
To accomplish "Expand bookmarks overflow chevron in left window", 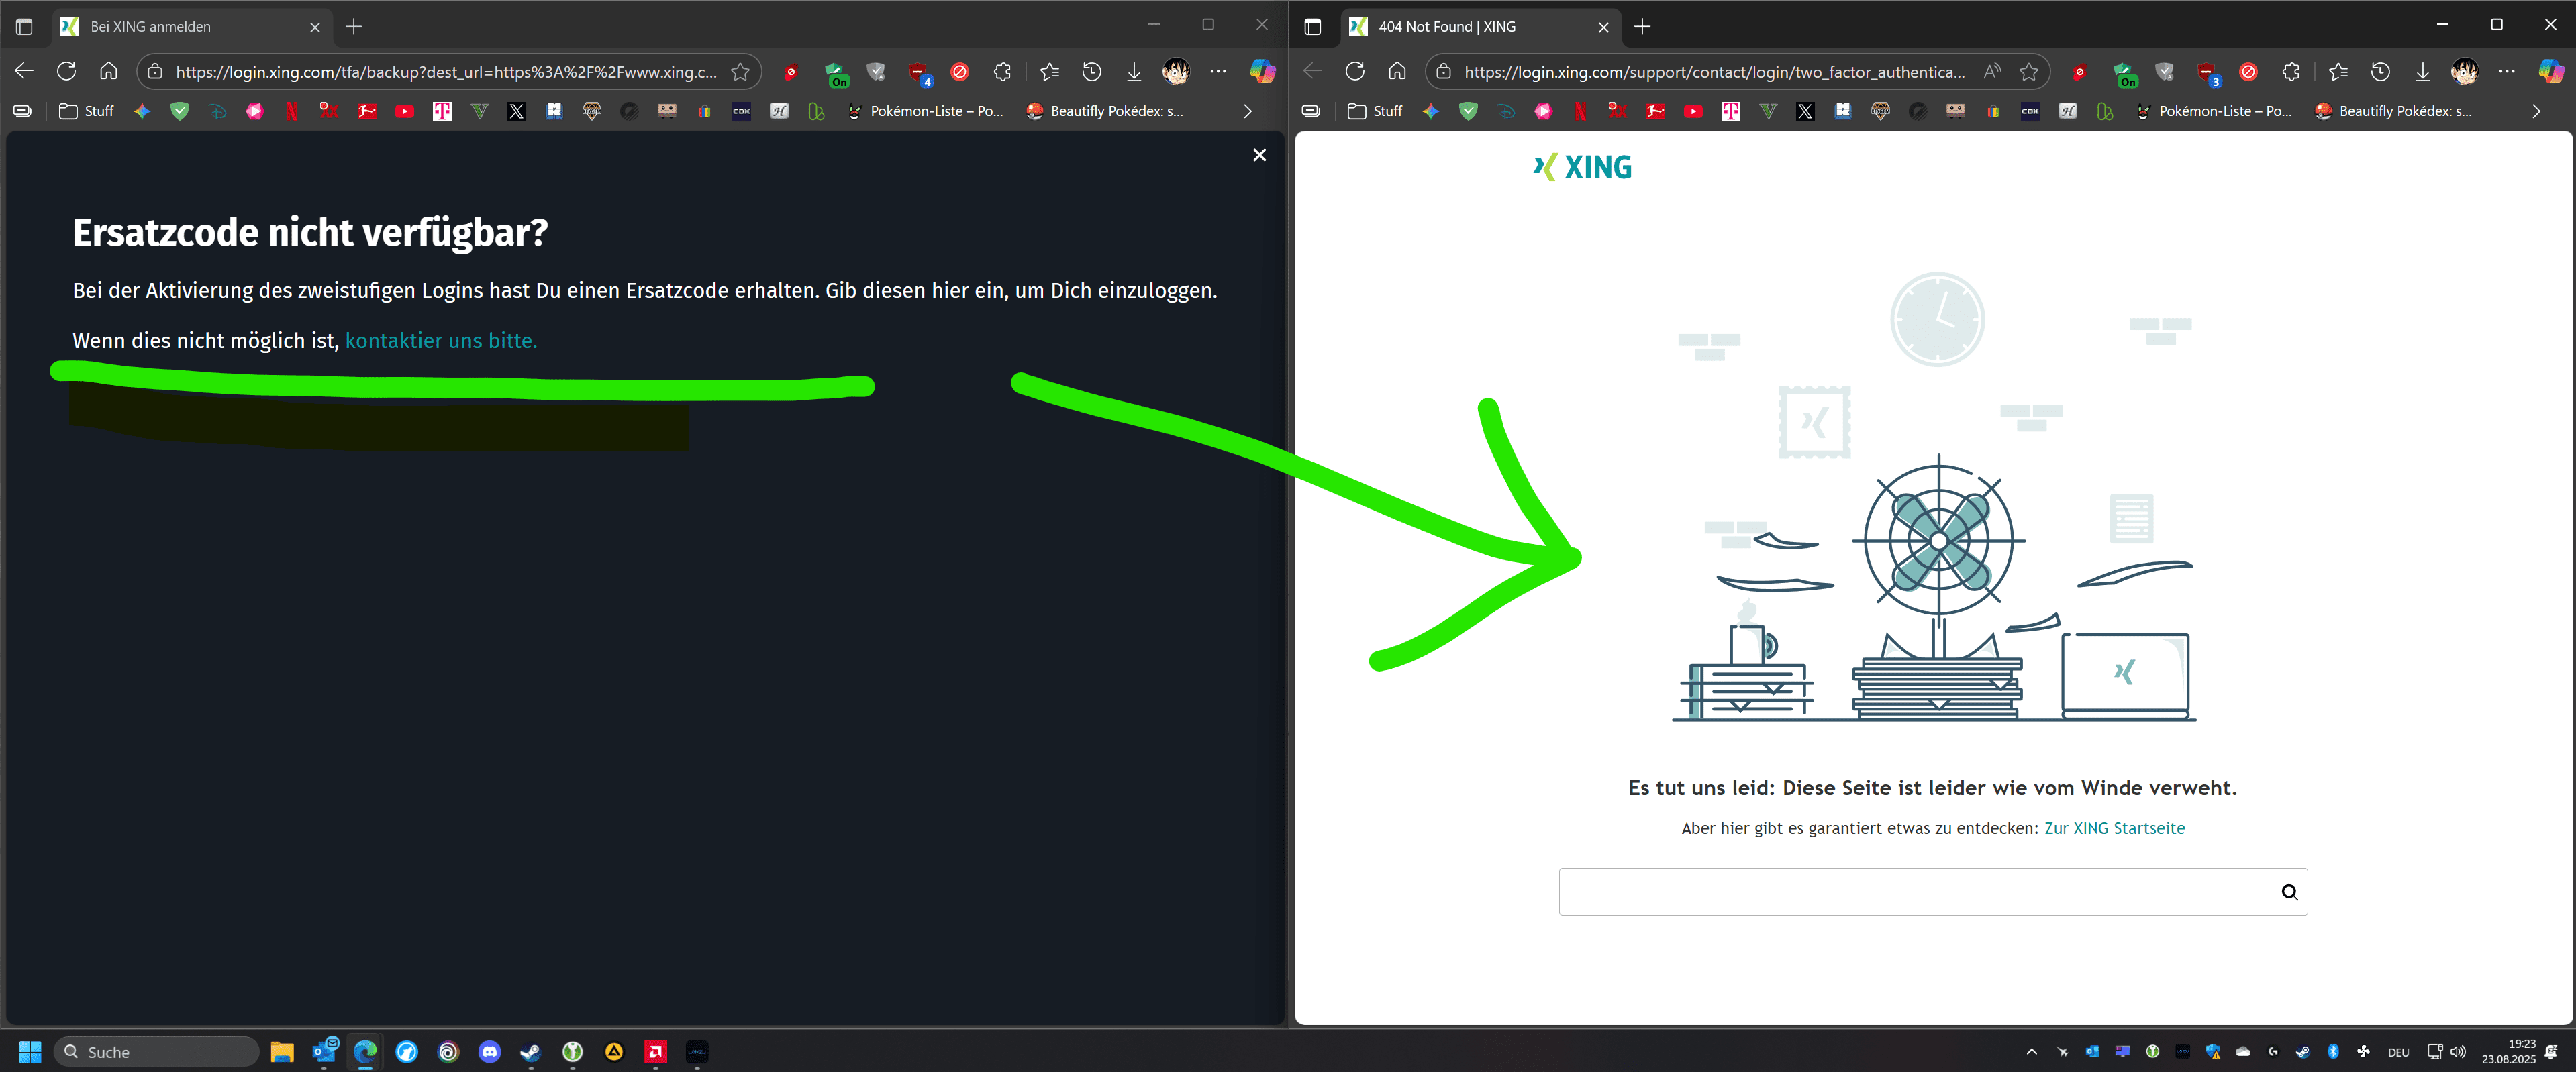I will pos(1247,111).
